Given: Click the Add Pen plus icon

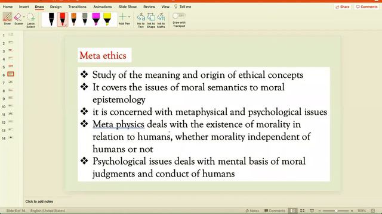Looking at the screenshot, I should (123, 17).
